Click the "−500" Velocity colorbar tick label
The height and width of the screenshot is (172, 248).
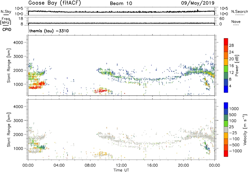pyautogui.click(x=234, y=145)
